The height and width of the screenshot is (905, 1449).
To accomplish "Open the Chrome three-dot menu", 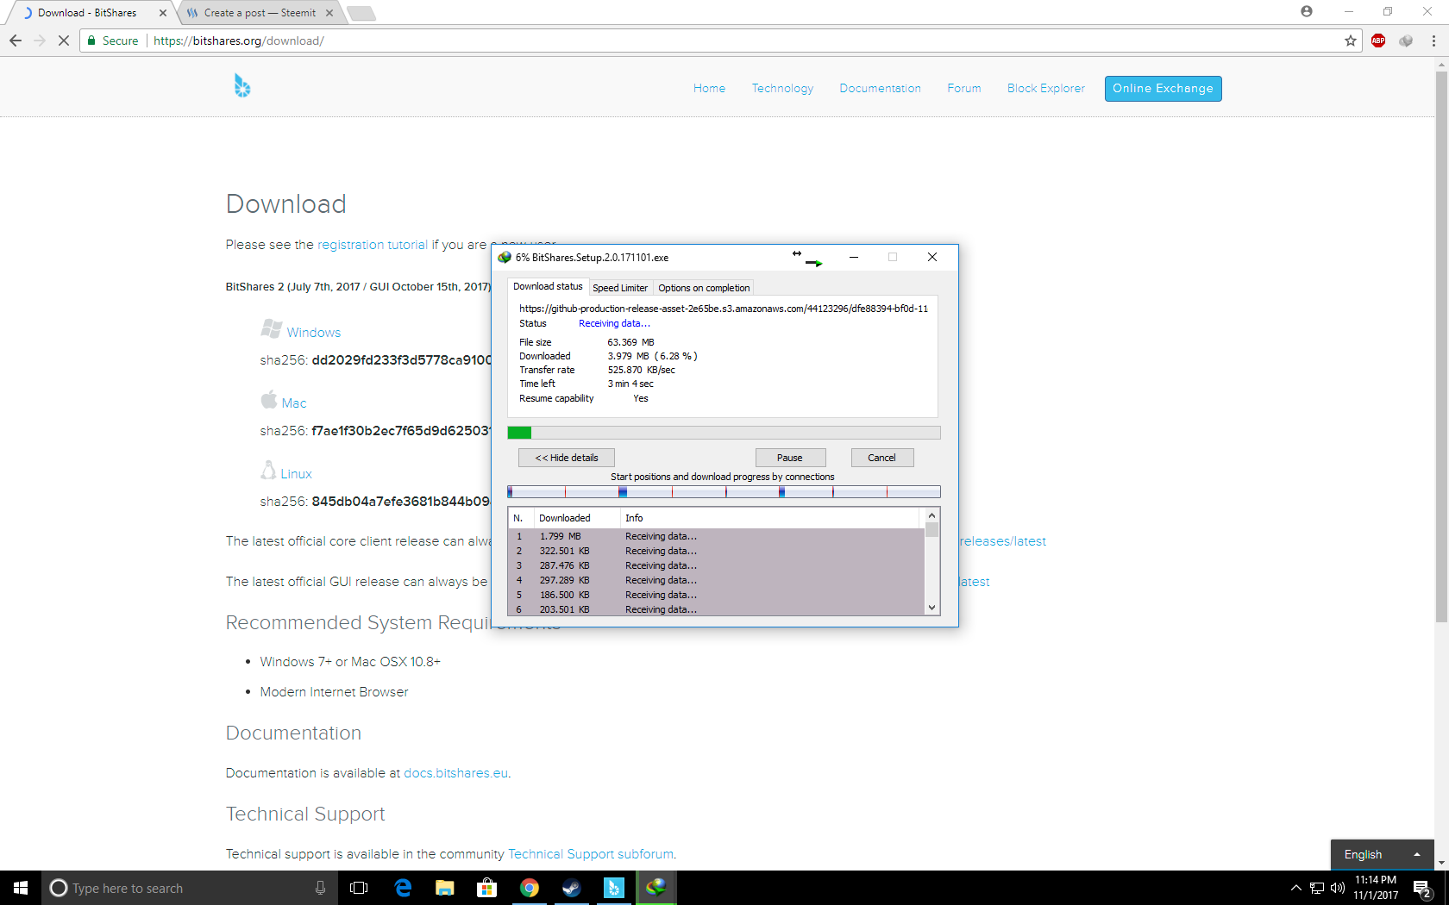I will [1433, 41].
